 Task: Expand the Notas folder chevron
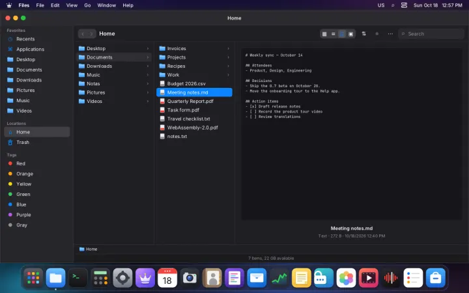148,84
